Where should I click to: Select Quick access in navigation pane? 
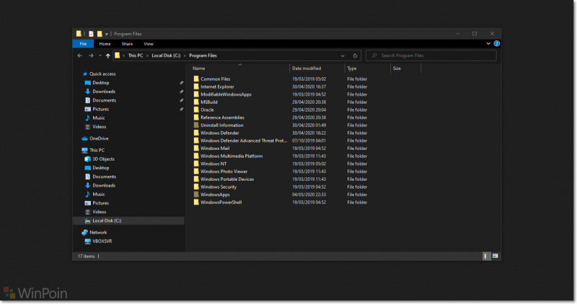pos(102,74)
